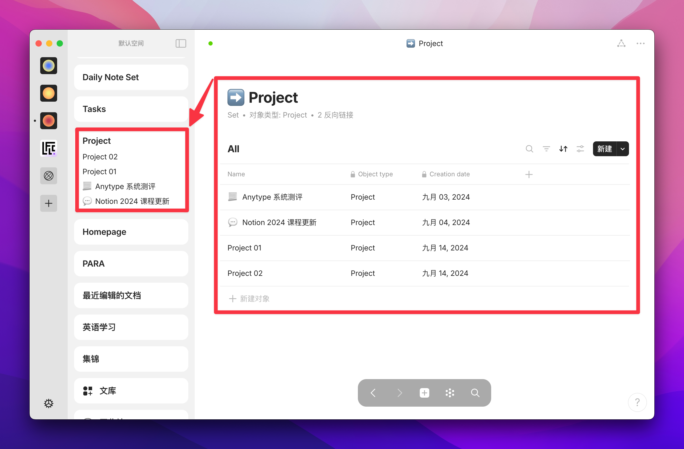Select the All view tab
This screenshot has height=449, width=684.
(x=233, y=149)
